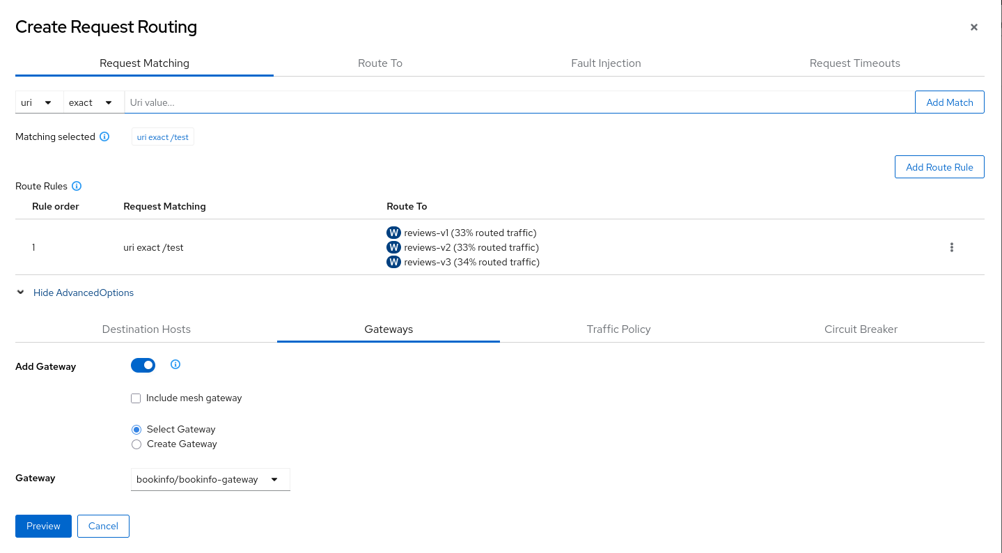This screenshot has height=553, width=1002.
Task: Click info icon beside Route Rules
Action: (77, 187)
